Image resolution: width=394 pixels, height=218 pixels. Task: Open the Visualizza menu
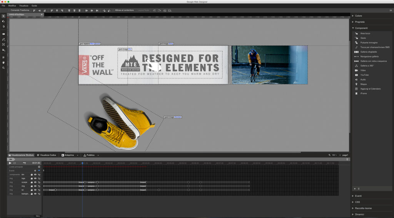pyautogui.click(x=23, y=5)
